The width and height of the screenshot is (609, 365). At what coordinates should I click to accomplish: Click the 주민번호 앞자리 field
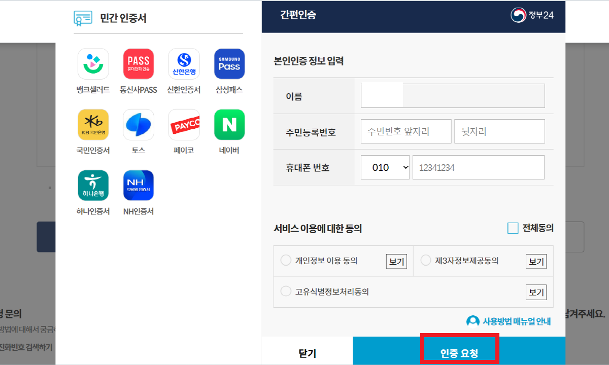pyautogui.click(x=406, y=131)
